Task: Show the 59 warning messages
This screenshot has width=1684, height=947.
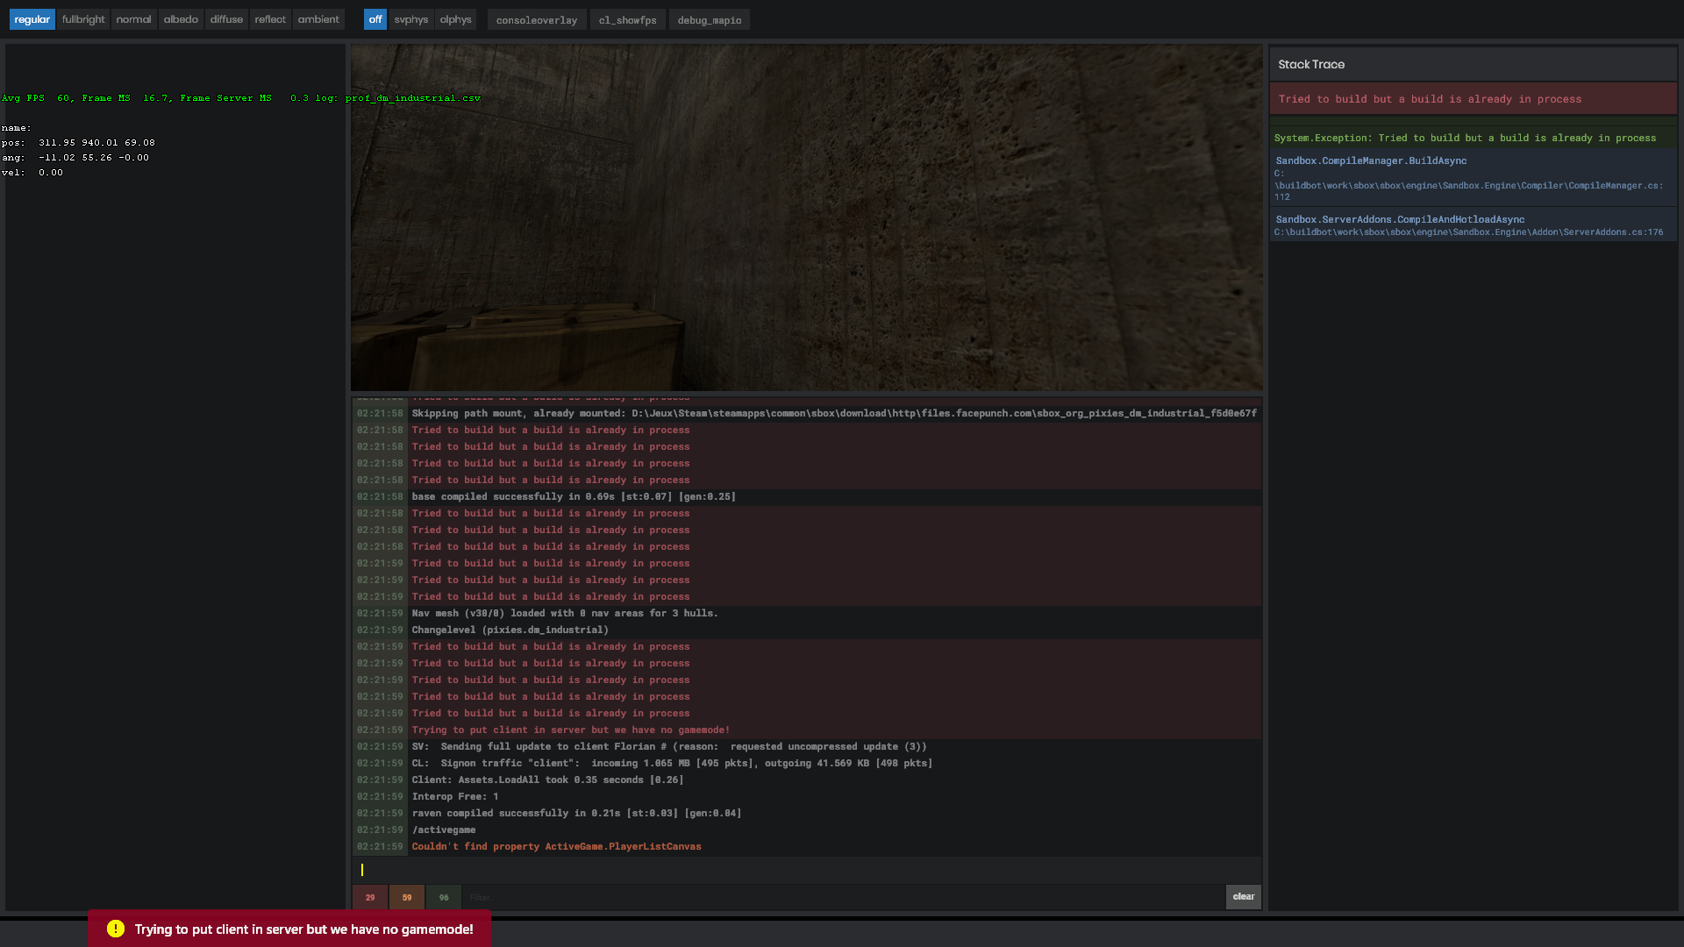Action: coord(406,897)
